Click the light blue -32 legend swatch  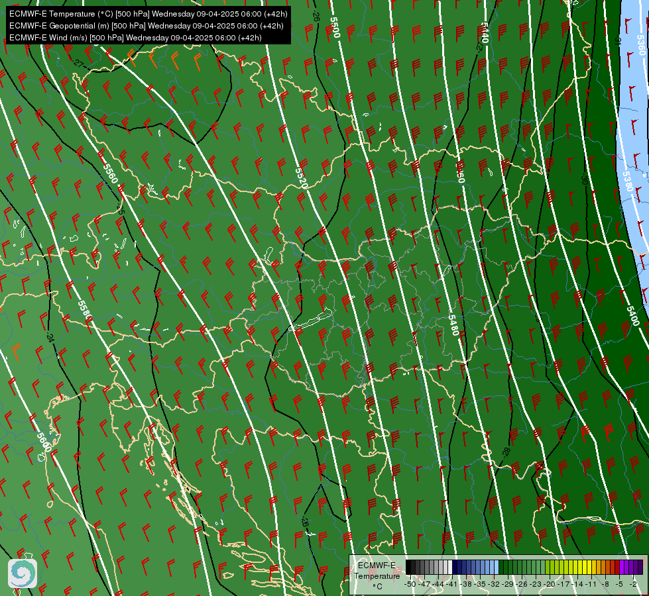click(x=497, y=567)
